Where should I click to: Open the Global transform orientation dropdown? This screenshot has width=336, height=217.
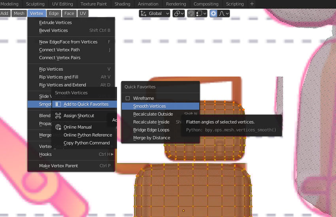coord(155,13)
